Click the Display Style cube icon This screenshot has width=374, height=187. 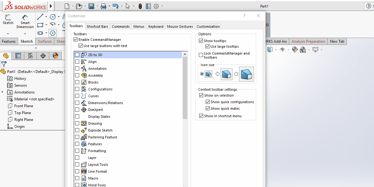pos(270,50)
